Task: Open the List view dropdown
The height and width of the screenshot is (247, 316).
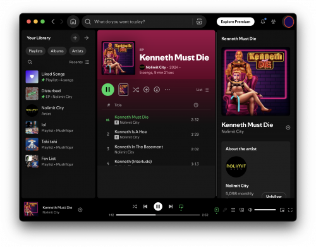Action: pyautogui.click(x=202, y=90)
